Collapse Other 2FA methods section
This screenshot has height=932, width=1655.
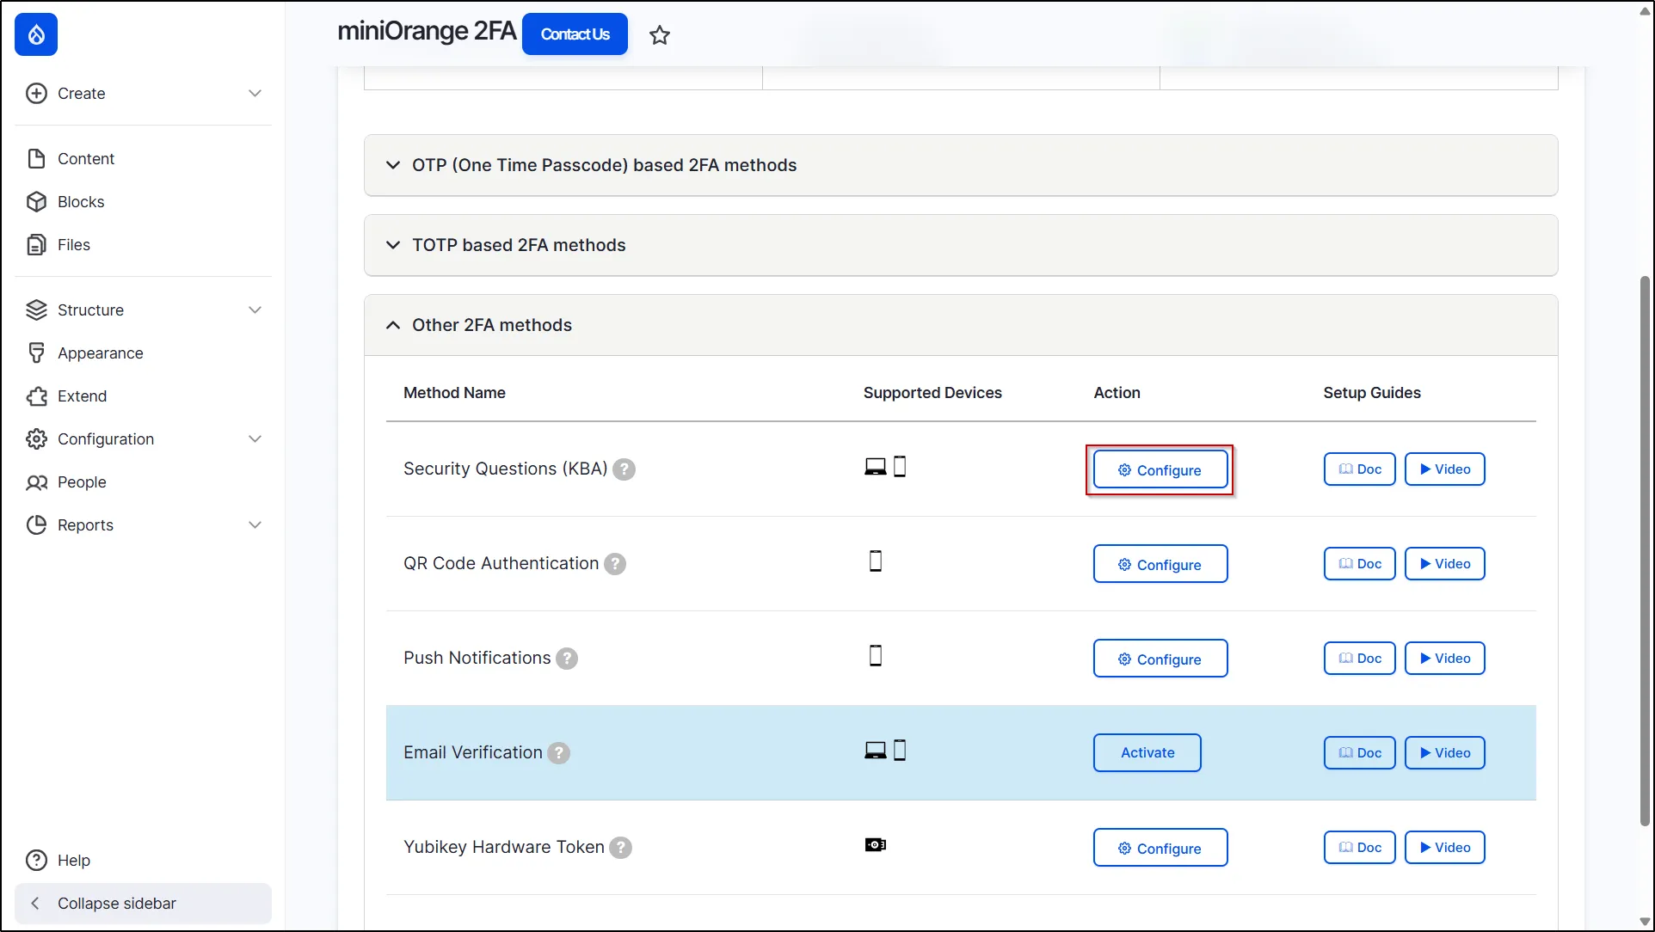pyautogui.click(x=961, y=325)
